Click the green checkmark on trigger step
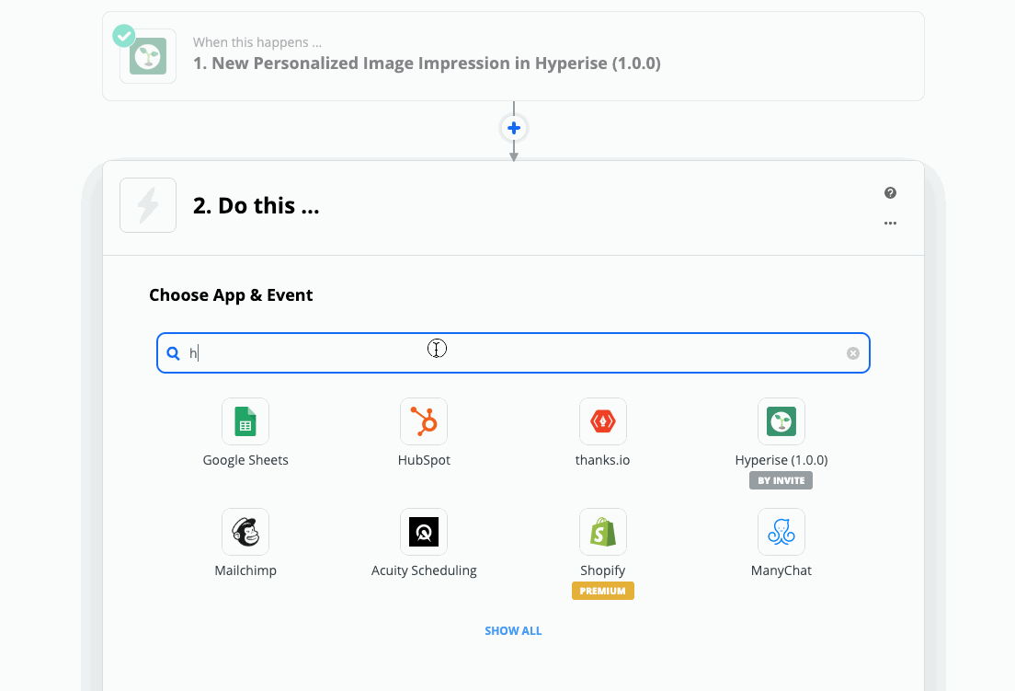 (123, 36)
